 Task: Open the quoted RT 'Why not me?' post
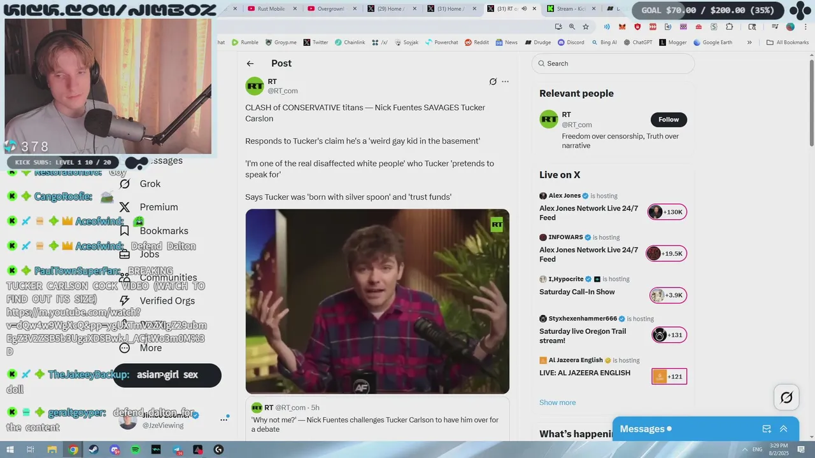378,420
